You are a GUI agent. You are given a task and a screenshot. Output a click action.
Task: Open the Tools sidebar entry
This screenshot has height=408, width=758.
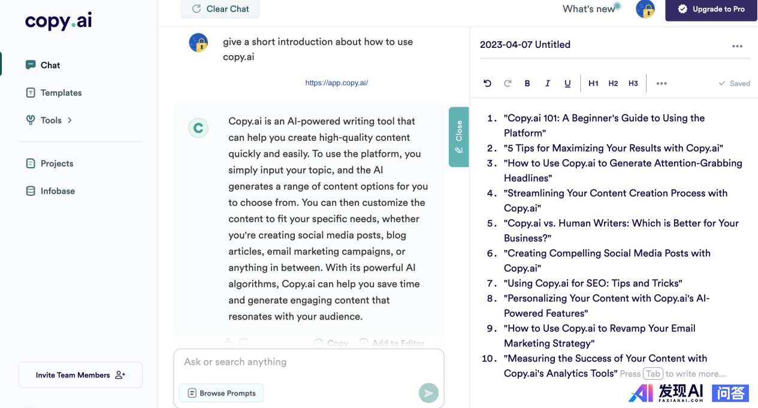coord(51,120)
